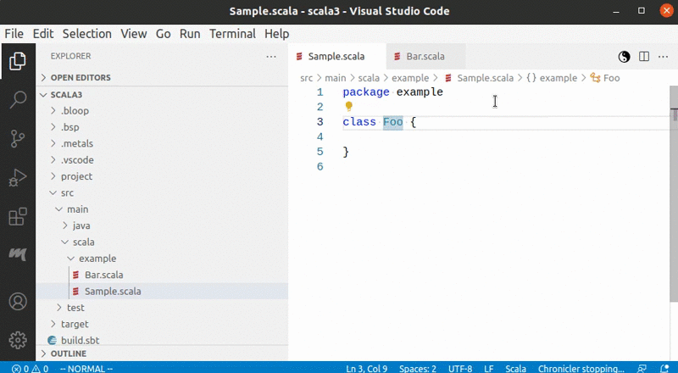Switch to the Bar.scala editor tab
Viewport: 678px width, 373px height.
point(426,56)
